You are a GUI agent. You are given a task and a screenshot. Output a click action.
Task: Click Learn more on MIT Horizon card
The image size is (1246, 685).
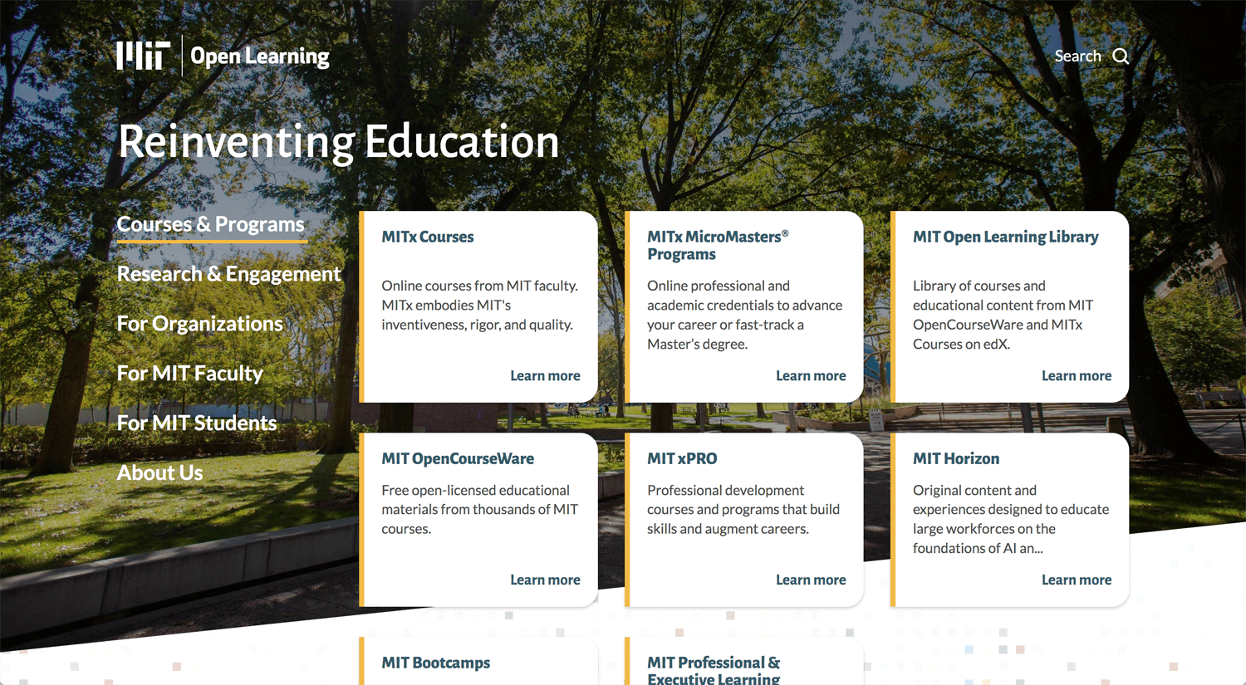pos(1077,580)
